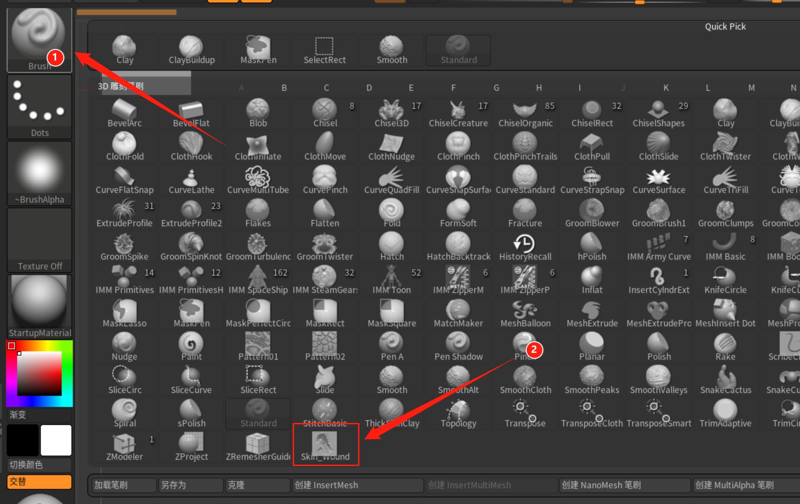This screenshot has height=504, width=800.
Task: Select the white main color swatch
Action: [56, 440]
